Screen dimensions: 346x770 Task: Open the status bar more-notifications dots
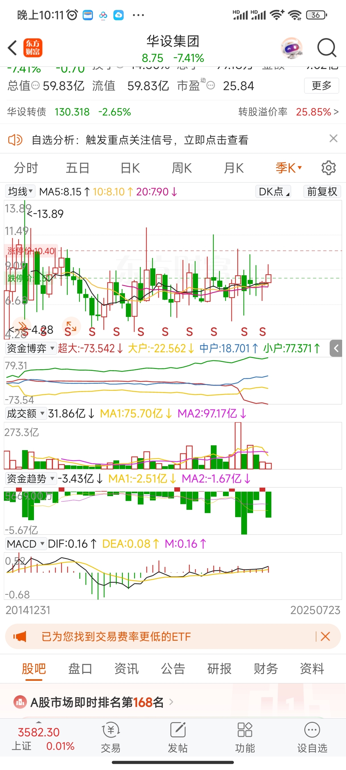coord(138,15)
